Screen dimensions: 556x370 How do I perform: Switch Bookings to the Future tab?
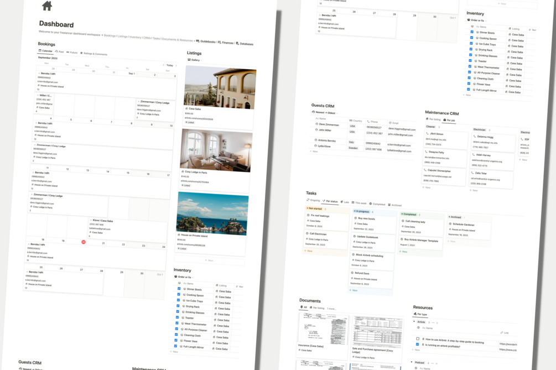[x=72, y=53]
